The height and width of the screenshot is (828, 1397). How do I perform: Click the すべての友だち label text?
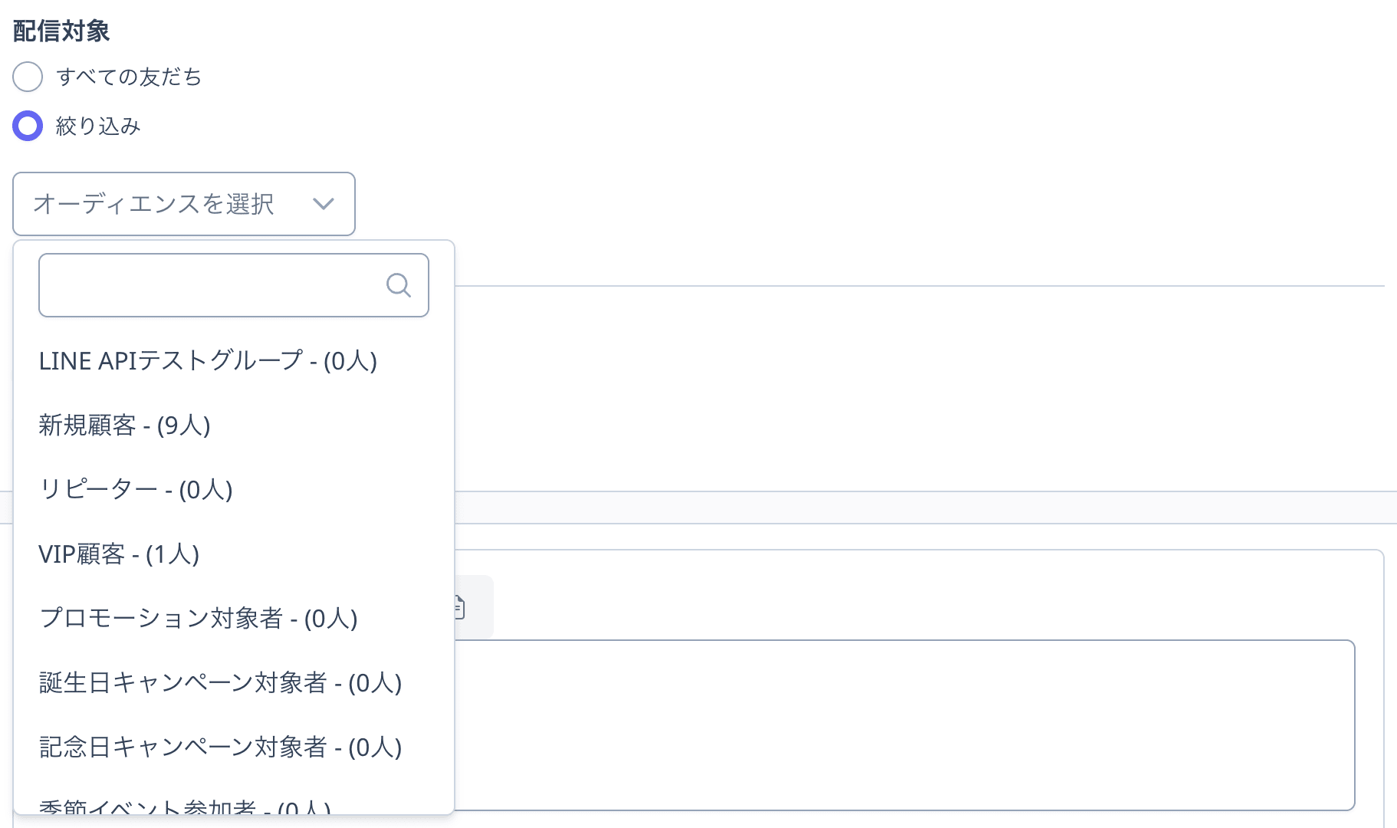[129, 77]
